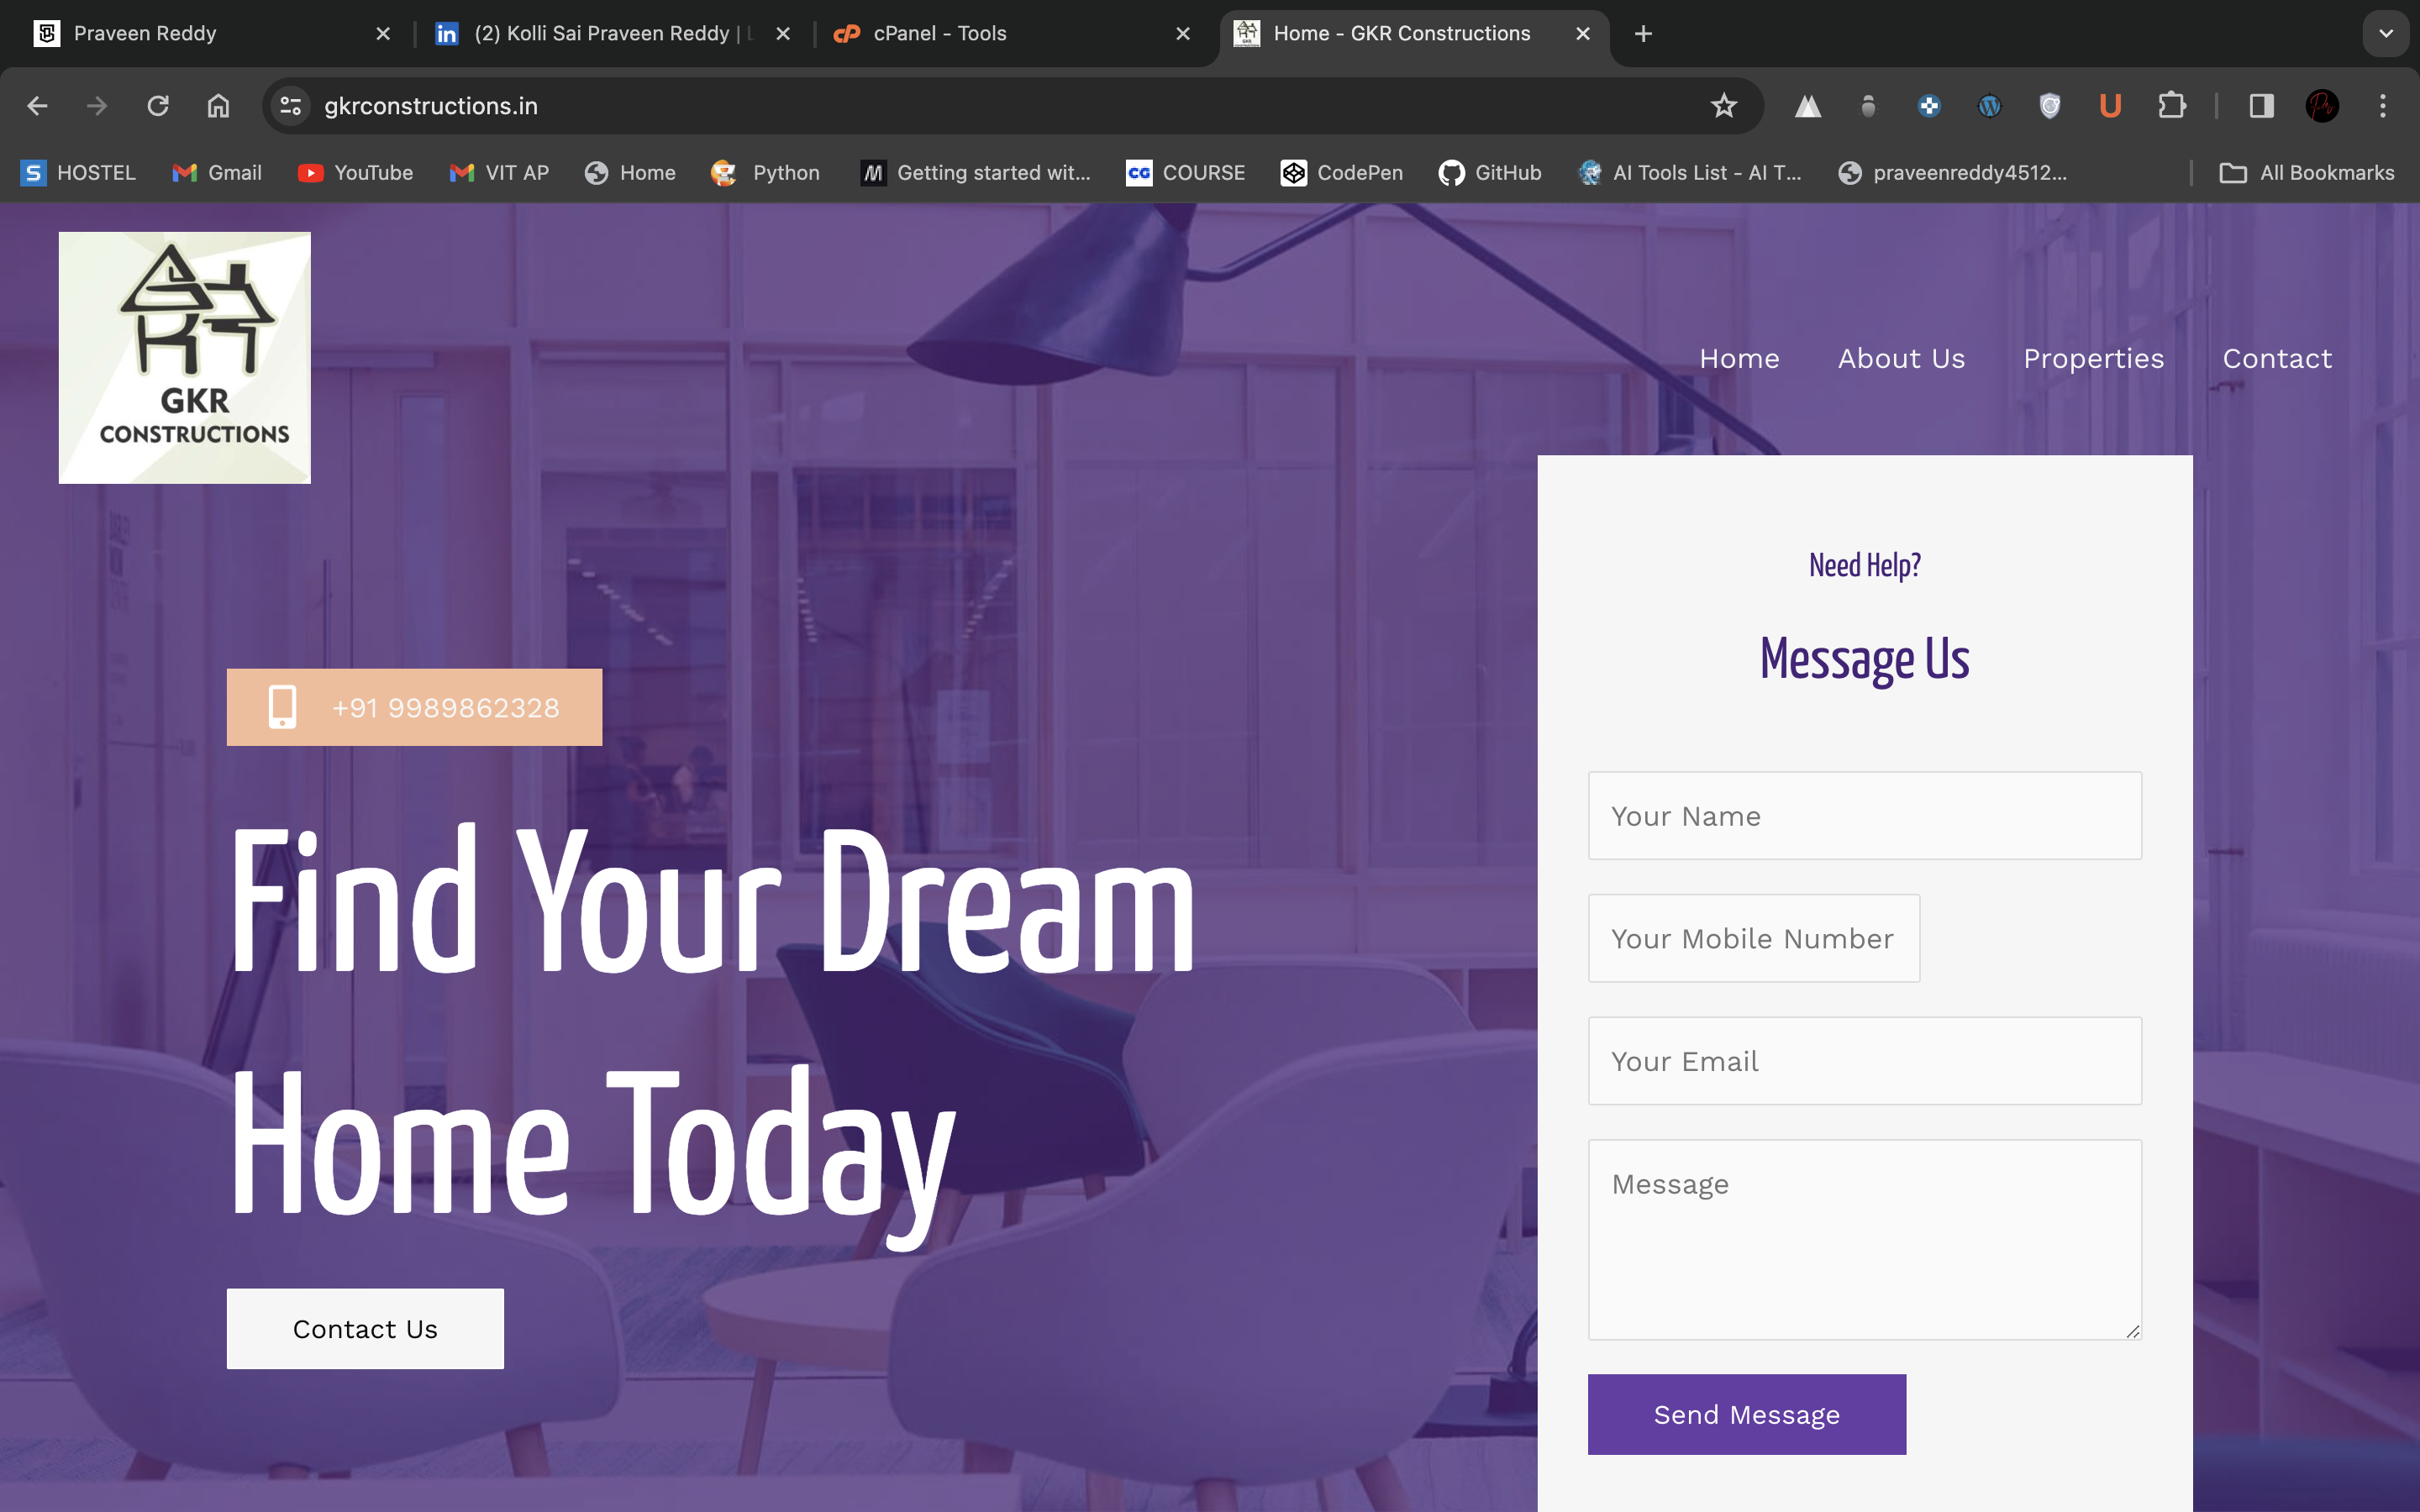Toggle the browser side panel icon
The width and height of the screenshot is (2420, 1512).
(x=2261, y=106)
